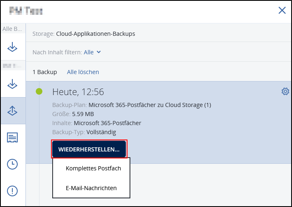Click the backup icon under Alle B...
This screenshot has height=207, width=292.
pos(13,47)
